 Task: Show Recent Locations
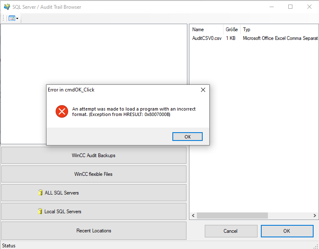click(93, 231)
